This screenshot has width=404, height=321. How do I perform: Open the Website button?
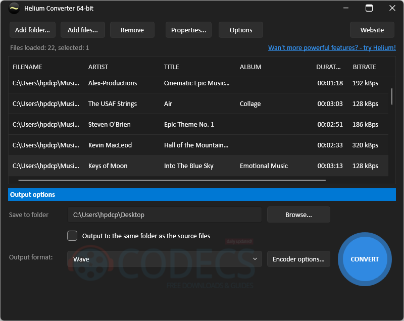point(372,30)
